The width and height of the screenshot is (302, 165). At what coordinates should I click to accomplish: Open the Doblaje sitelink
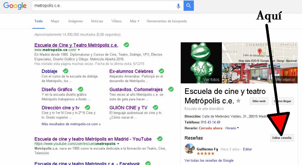tap(49, 71)
